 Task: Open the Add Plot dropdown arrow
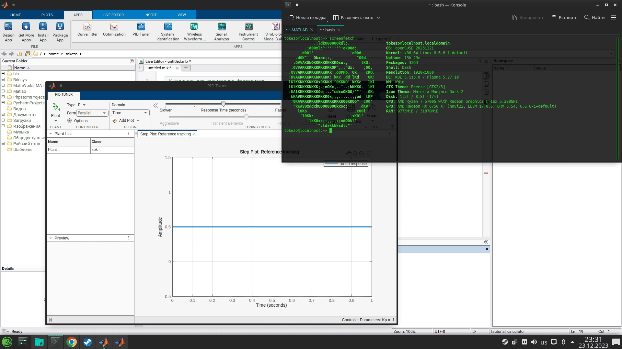point(138,121)
